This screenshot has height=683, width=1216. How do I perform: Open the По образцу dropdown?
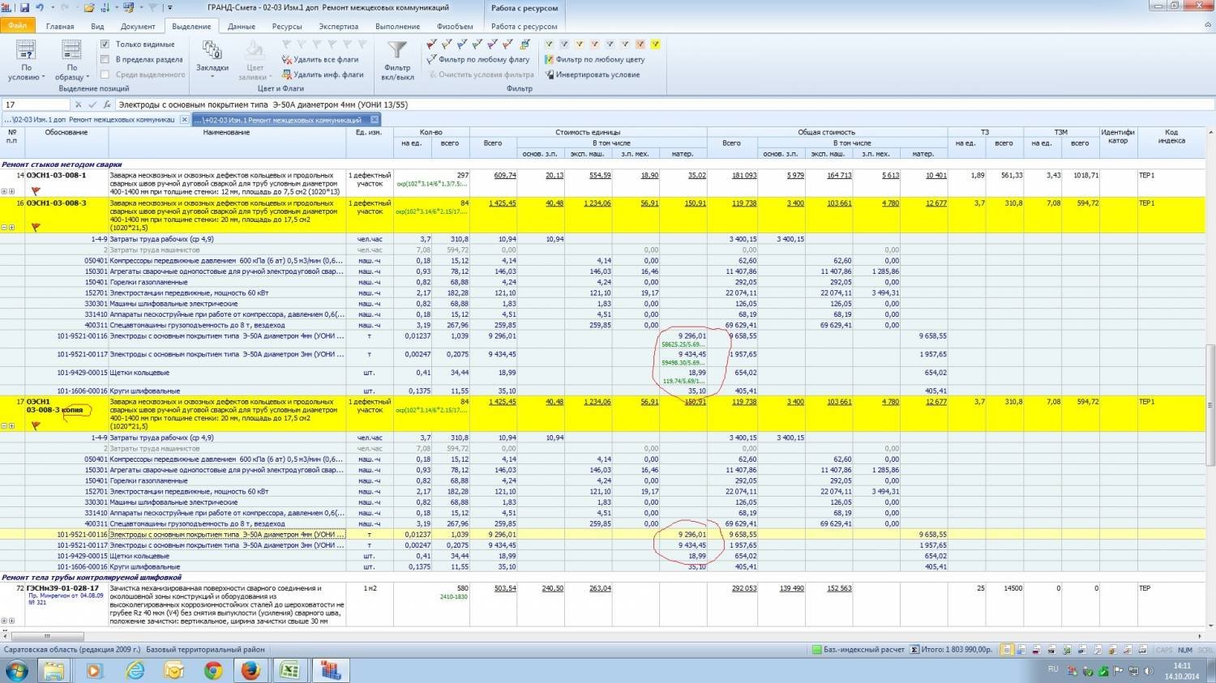pos(71,60)
